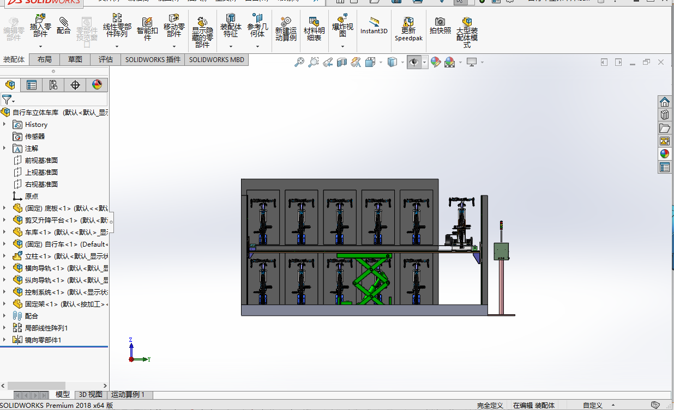674x410 pixels.
Task: Click the Exploded View (爆炸视图) tool
Action: [x=342, y=25]
